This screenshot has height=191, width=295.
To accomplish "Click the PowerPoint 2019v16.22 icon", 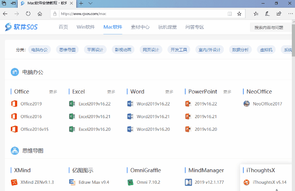I will pos(188,104).
